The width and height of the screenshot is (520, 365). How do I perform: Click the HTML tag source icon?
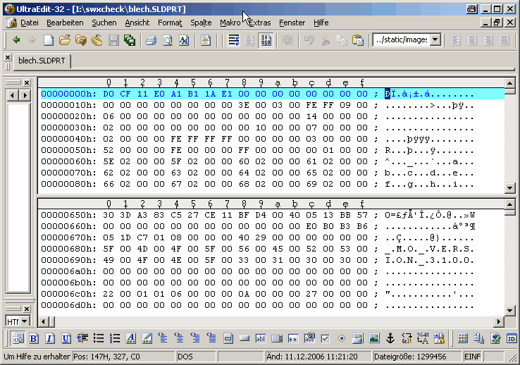(x=18, y=338)
